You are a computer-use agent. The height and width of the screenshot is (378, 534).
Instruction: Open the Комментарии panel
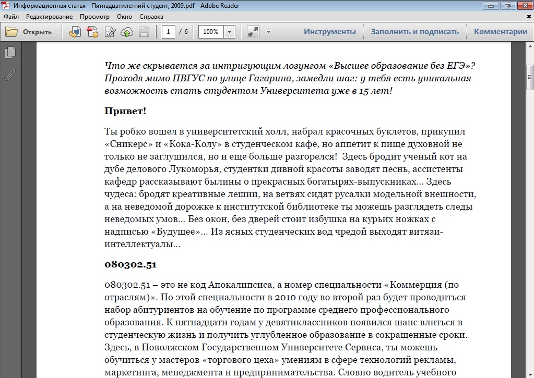[x=500, y=32]
